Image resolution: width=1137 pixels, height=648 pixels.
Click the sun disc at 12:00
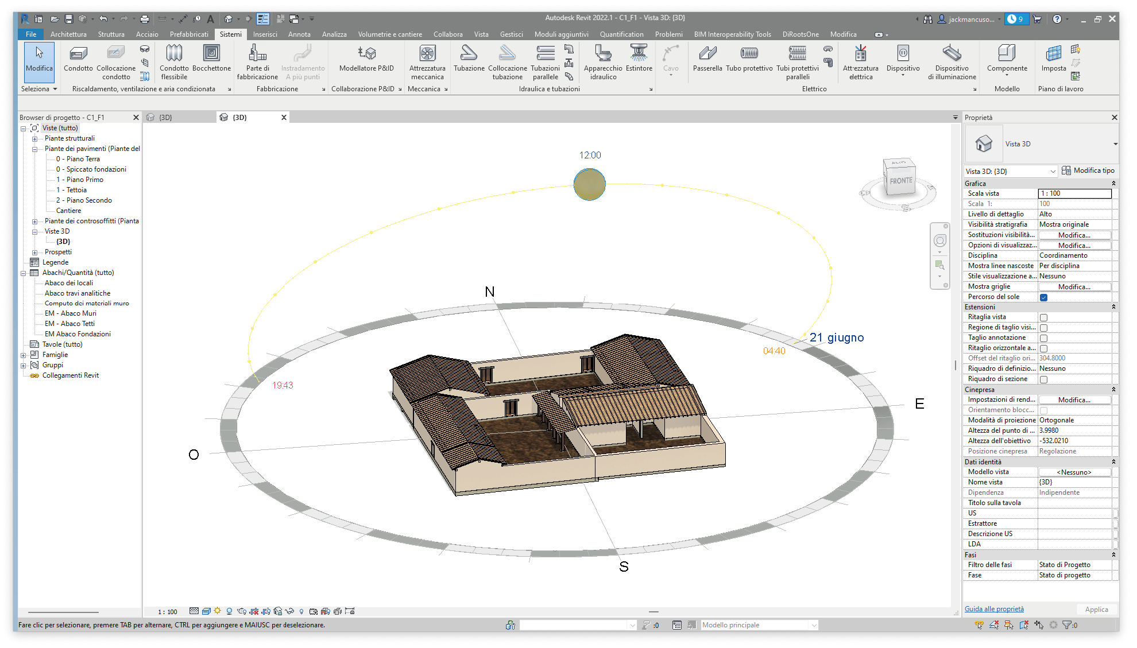click(x=589, y=184)
